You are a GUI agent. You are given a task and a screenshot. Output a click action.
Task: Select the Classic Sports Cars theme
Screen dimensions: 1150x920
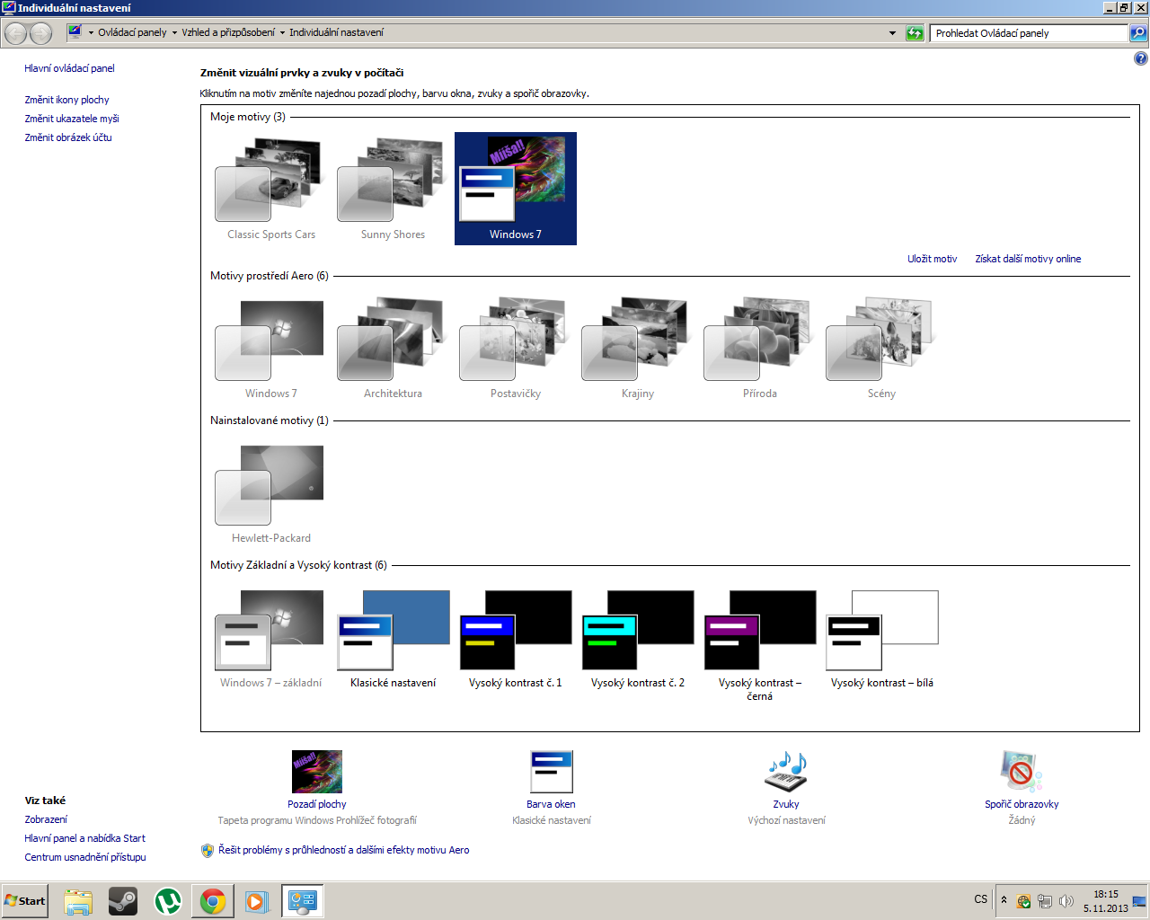(270, 190)
